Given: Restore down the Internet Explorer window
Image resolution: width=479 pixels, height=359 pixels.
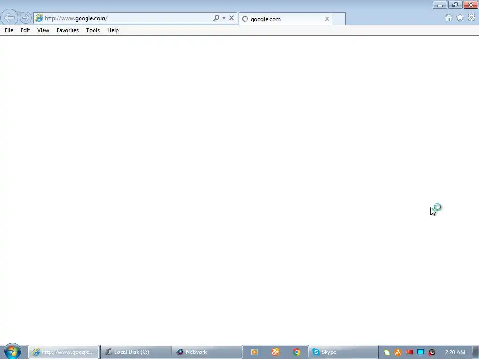Looking at the screenshot, I should point(455,5).
